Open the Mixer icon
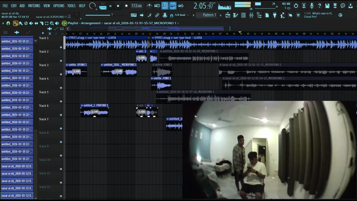This screenshot has width=357, height=201. (251, 15)
